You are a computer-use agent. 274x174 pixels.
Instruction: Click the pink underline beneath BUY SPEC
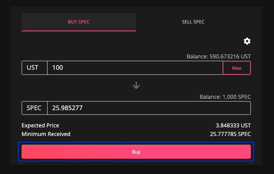click(x=79, y=31)
